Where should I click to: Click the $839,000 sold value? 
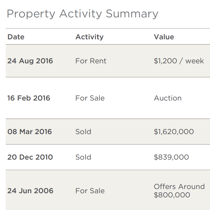click(171, 157)
